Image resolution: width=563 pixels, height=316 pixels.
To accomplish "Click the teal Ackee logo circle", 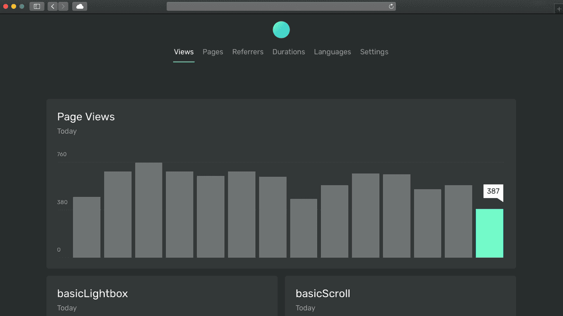I will click(281, 30).
